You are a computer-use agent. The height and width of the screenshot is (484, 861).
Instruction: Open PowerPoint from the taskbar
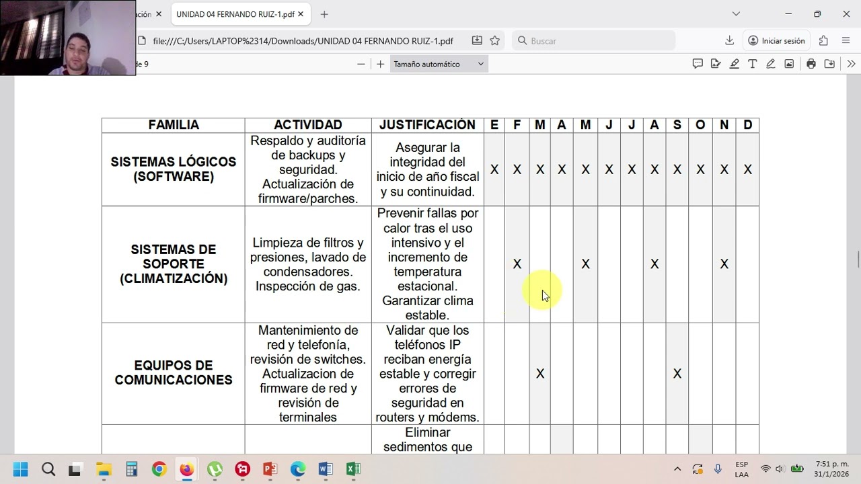click(270, 469)
